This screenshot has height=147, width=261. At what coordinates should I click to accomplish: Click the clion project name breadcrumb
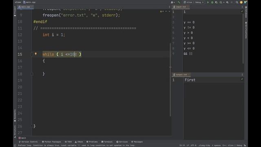click(x=18, y=2)
